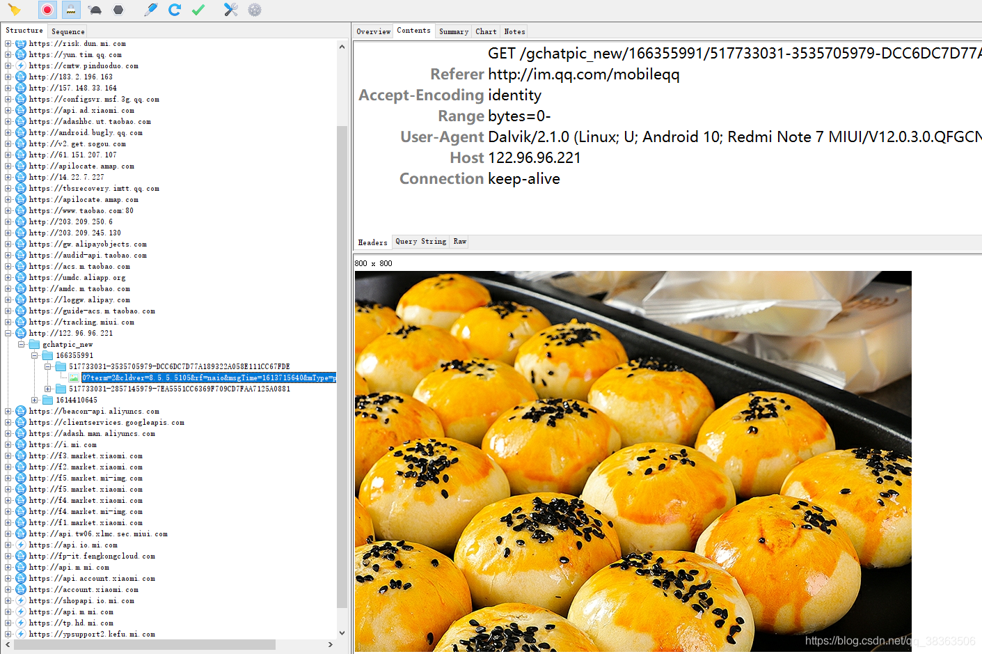The width and height of the screenshot is (982, 654).
Task: Click the tree's horizontal scrollbar left arrow
Action: (8, 645)
